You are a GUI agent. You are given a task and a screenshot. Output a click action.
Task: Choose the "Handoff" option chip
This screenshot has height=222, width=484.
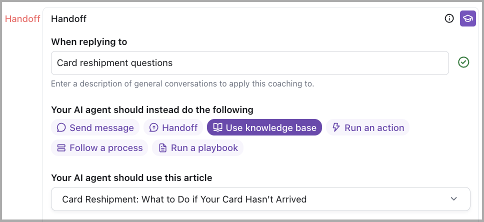click(173, 127)
